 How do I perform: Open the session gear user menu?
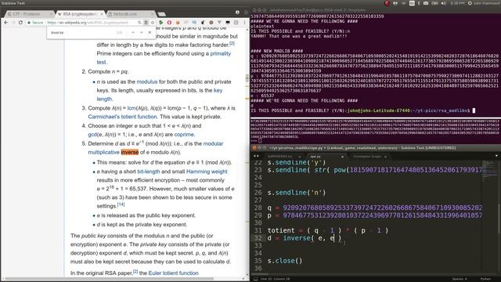click(x=470, y=3)
